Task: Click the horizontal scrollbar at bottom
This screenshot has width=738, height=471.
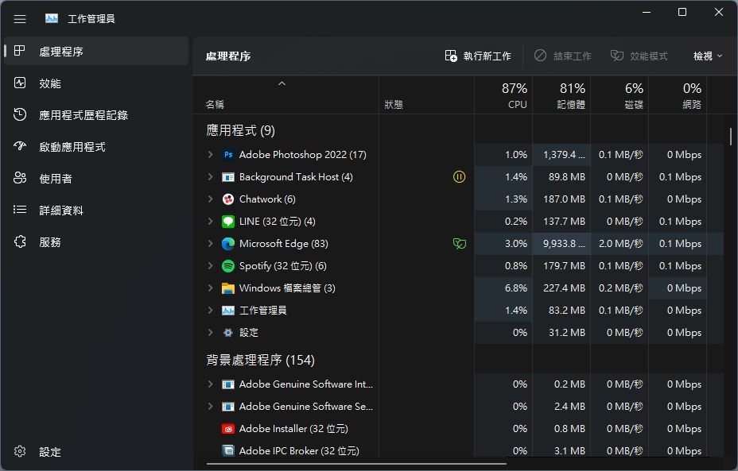Action: tap(356, 464)
